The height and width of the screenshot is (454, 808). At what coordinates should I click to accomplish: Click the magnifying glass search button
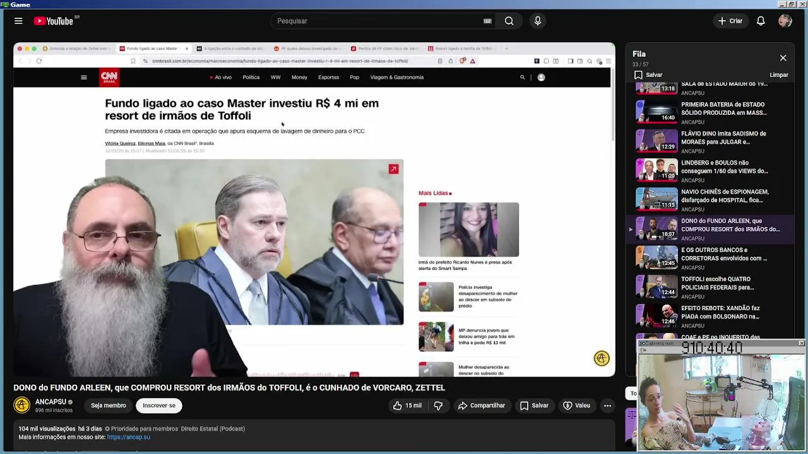[509, 21]
